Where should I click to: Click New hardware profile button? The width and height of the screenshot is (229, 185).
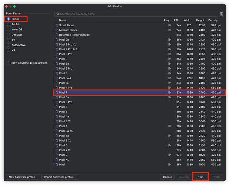click(x=23, y=177)
